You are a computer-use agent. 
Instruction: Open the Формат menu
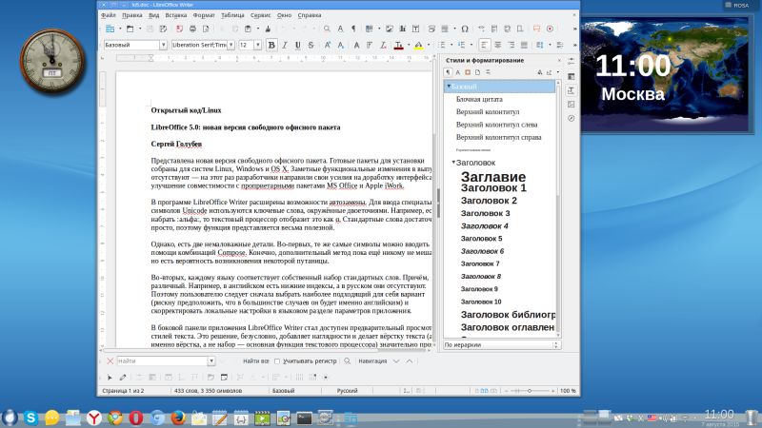point(204,15)
